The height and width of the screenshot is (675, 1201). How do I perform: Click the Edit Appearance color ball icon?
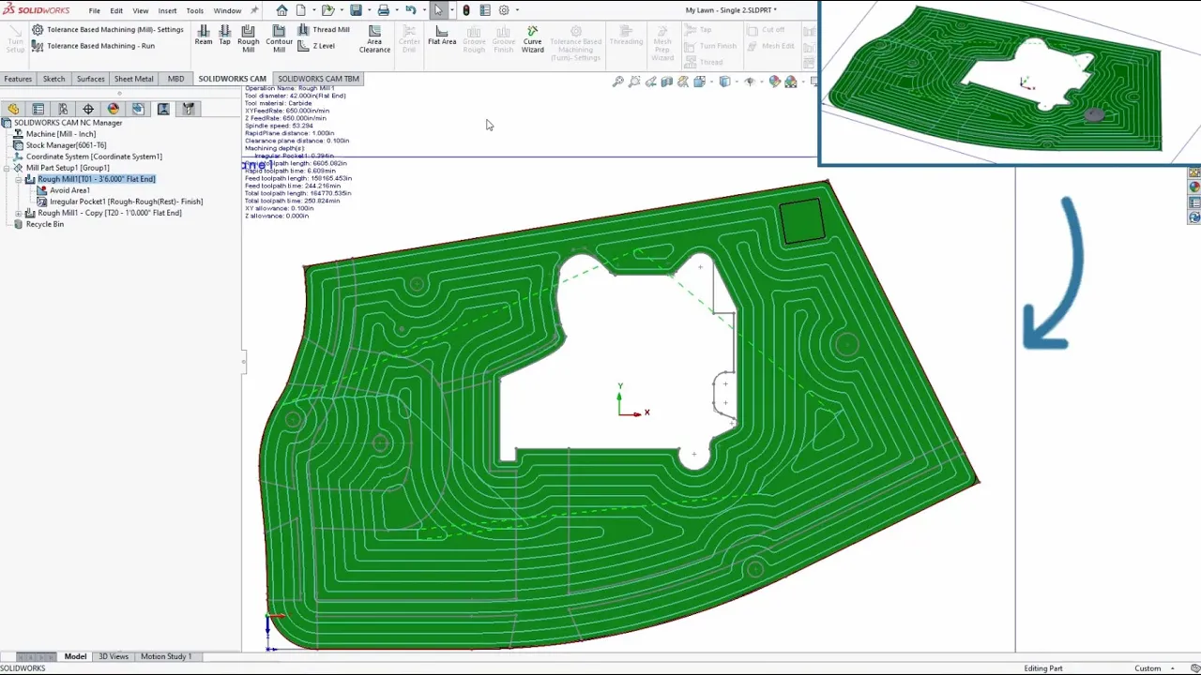[774, 82]
